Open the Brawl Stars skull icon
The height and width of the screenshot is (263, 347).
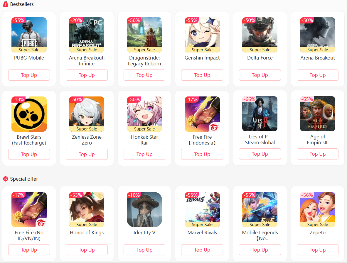point(29,114)
